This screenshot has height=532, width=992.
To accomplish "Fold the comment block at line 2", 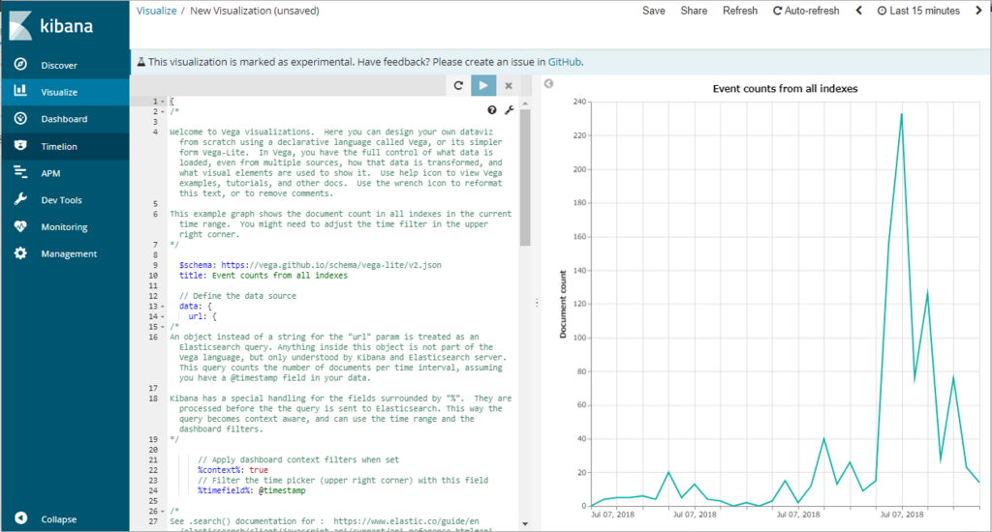I will [x=163, y=112].
